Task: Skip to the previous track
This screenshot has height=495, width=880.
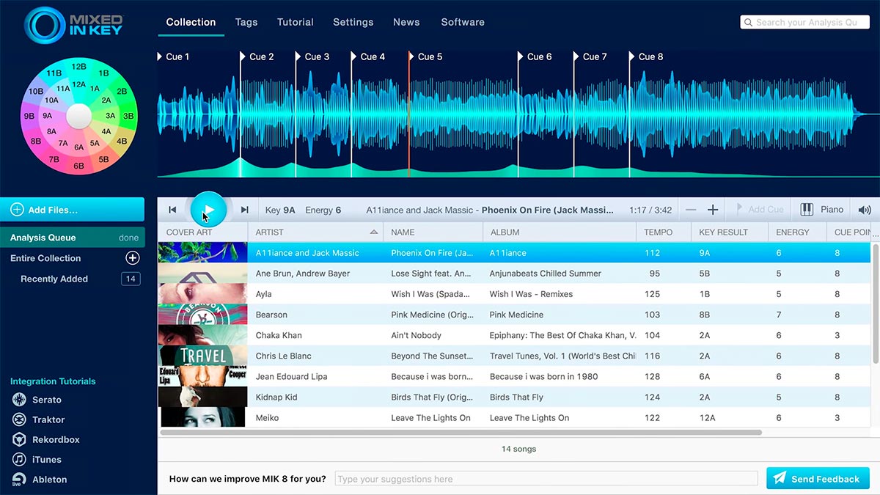Action: [x=172, y=210]
